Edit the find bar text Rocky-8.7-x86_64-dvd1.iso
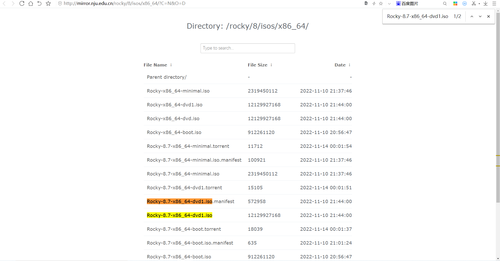500x261 pixels. [x=417, y=16]
